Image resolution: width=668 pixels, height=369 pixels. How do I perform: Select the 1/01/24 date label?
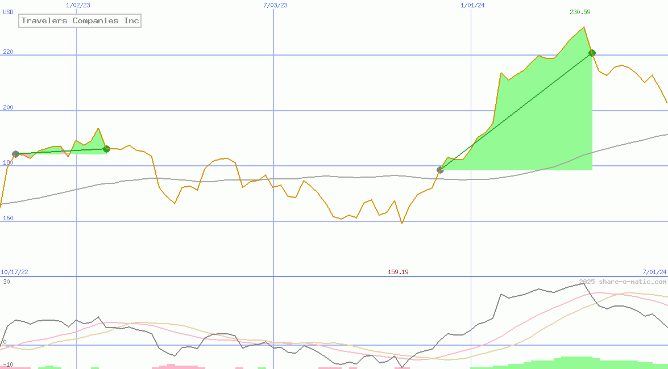coord(472,5)
